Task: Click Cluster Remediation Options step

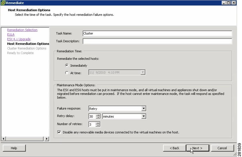Action: (x=26, y=48)
